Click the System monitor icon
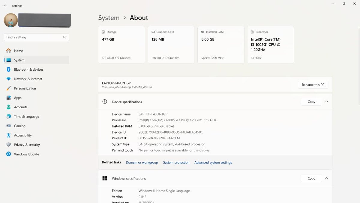This screenshot has width=360, height=203. click(8, 60)
